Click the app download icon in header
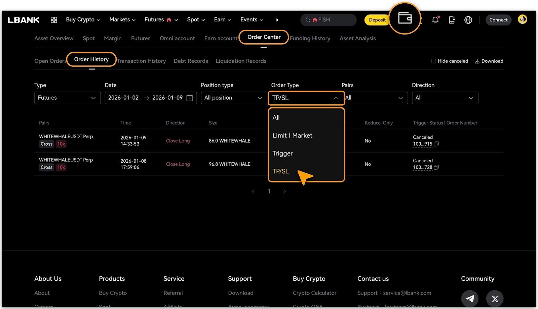This screenshot has height=309, width=538. (x=452, y=20)
